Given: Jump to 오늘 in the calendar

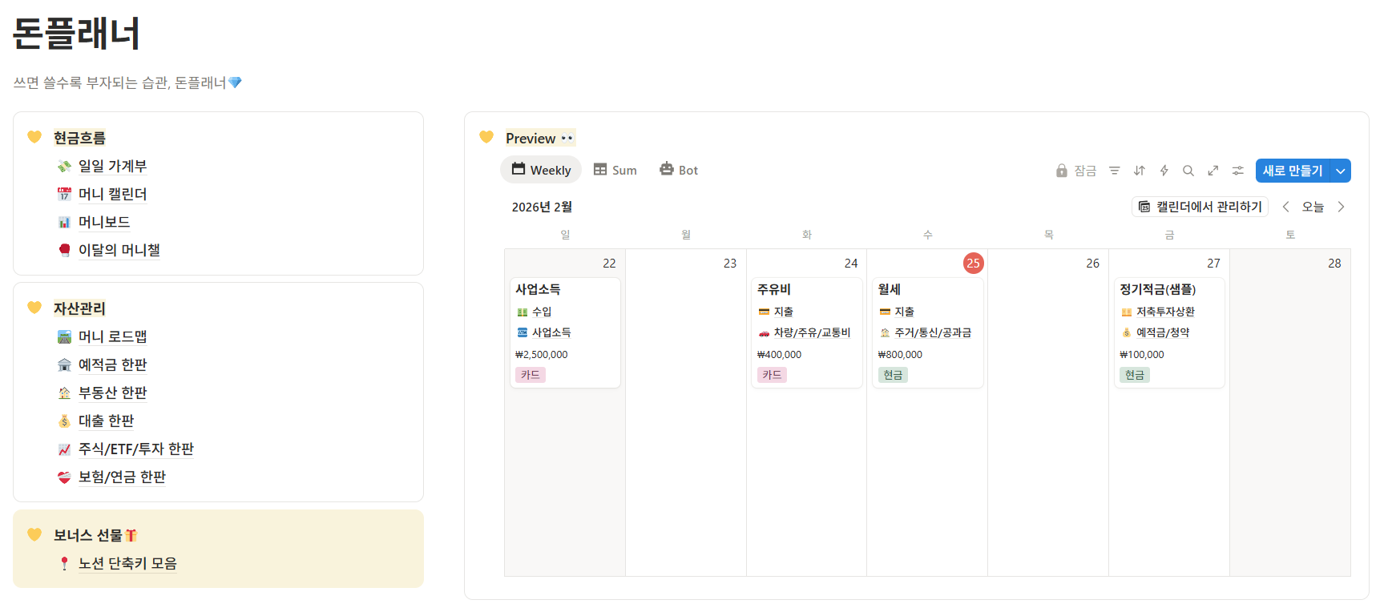Looking at the screenshot, I should [1313, 207].
